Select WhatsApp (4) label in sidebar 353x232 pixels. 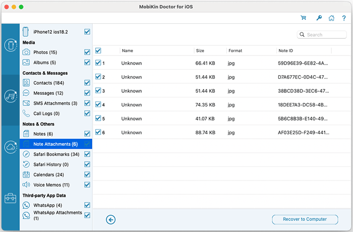[x=48, y=205]
